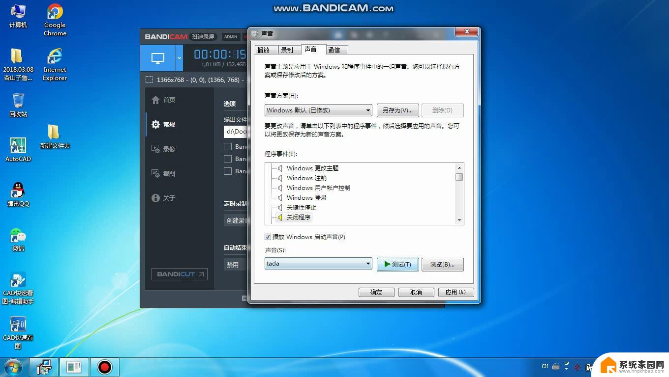Open the 计算机 desktop icon
This screenshot has height=377, width=669.
pyautogui.click(x=18, y=16)
